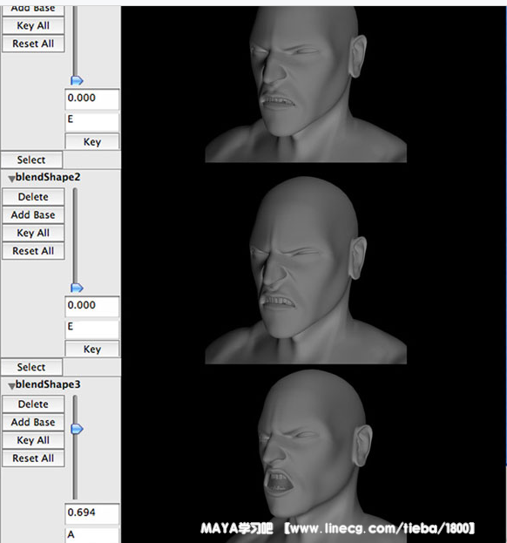507x543 pixels.
Task: Collapse the blendShape3 section triangle
Action: pos(11,386)
